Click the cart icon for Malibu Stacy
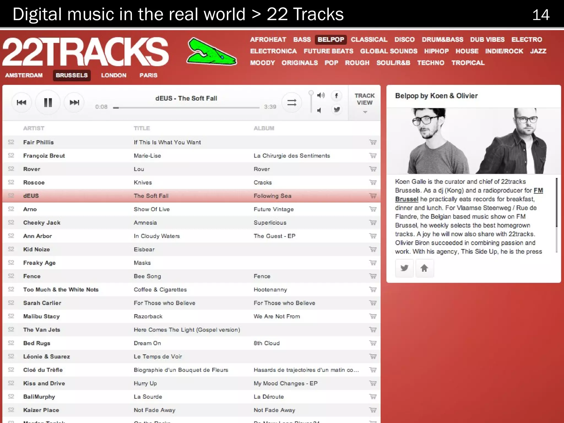 pos(373,316)
